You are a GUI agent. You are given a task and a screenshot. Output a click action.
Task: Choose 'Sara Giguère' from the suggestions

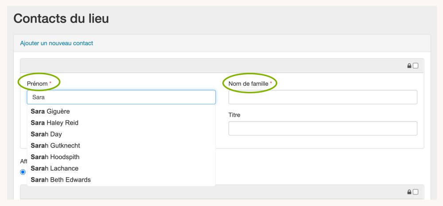pyautogui.click(x=50, y=111)
